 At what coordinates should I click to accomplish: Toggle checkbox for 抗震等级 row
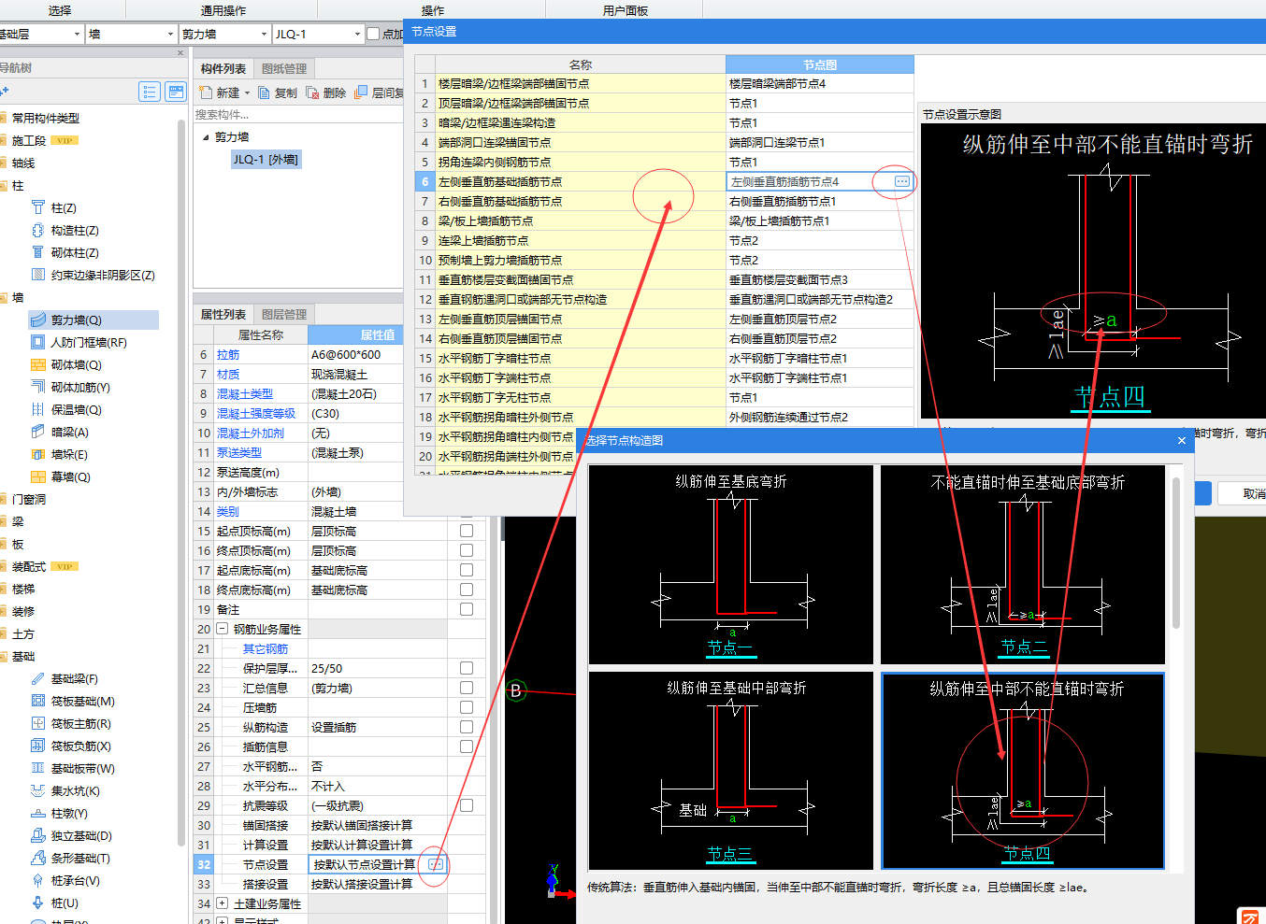point(467,805)
